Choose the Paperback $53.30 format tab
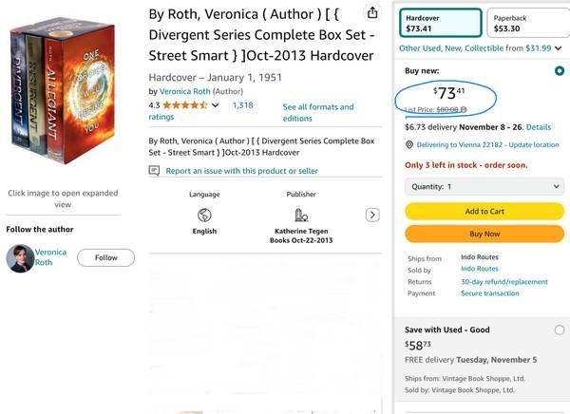The height and width of the screenshot is (414, 570). pyautogui.click(x=525, y=23)
